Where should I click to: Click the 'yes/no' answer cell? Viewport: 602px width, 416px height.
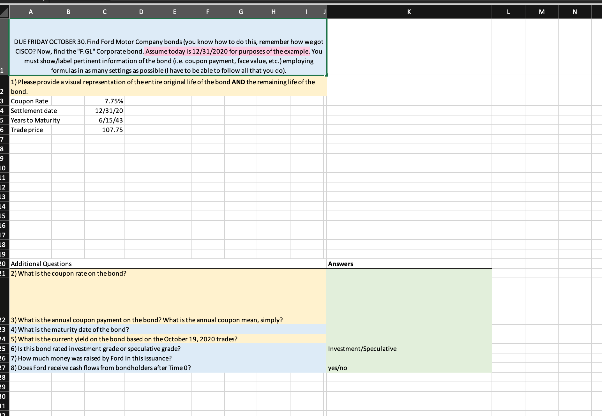pyautogui.click(x=409, y=368)
